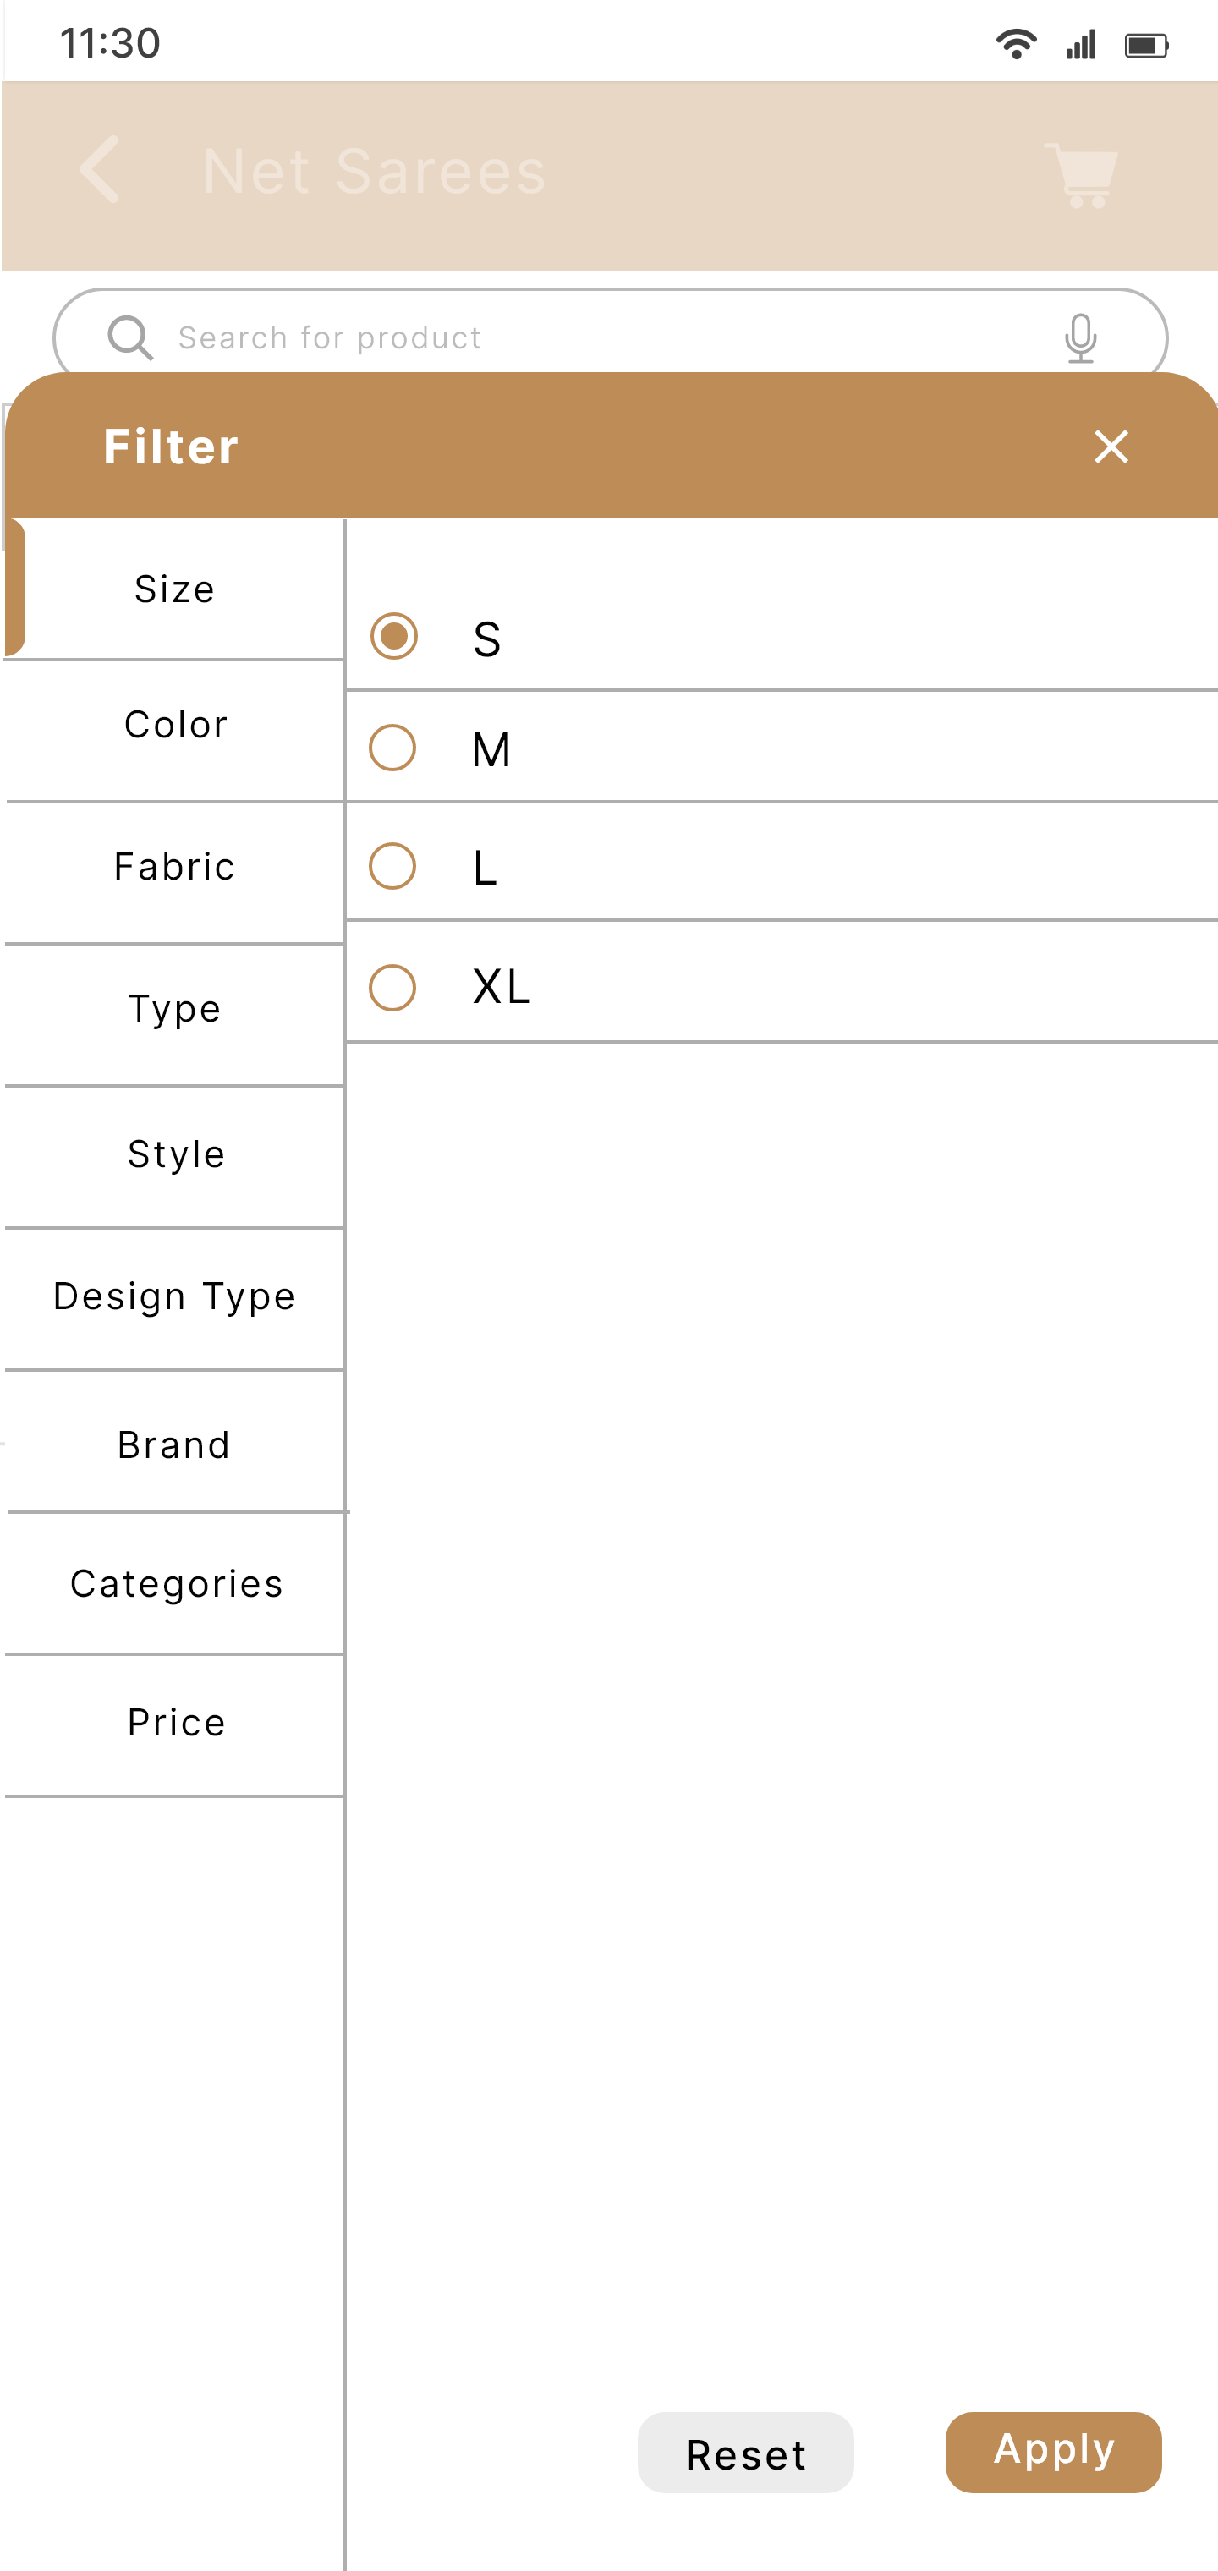This screenshot has height=2571, width=1218.
Task: Open the Style filter category
Action: click(176, 1154)
